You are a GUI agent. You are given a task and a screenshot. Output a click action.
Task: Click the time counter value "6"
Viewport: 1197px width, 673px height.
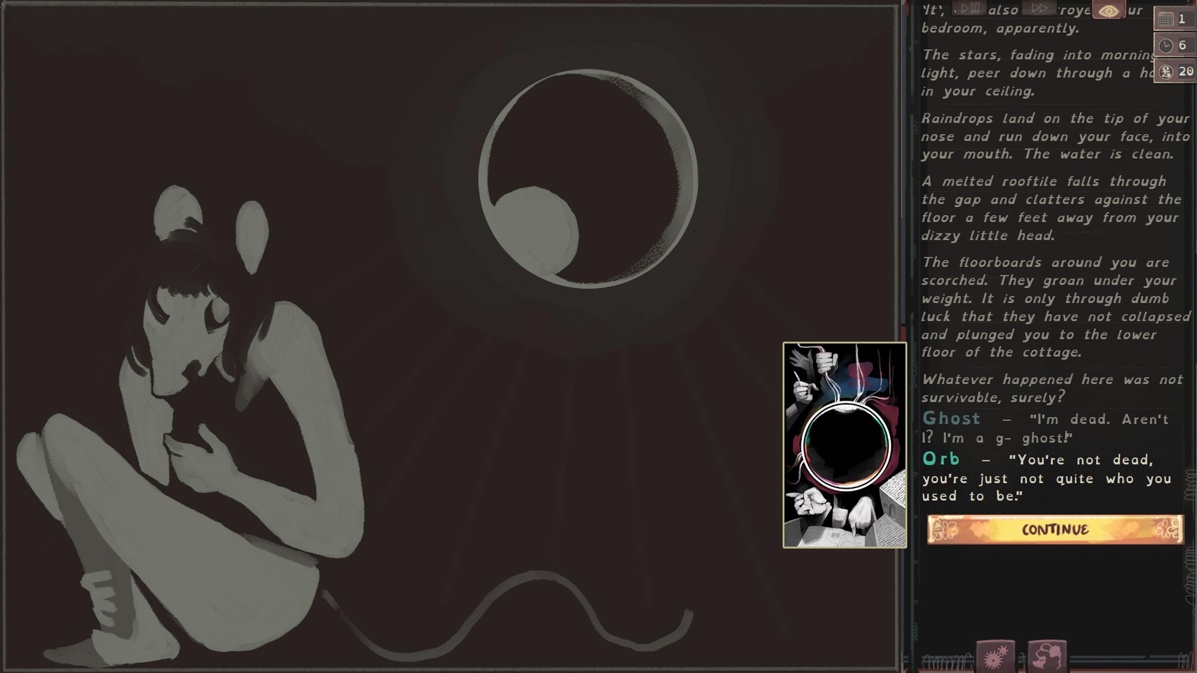click(x=1183, y=45)
